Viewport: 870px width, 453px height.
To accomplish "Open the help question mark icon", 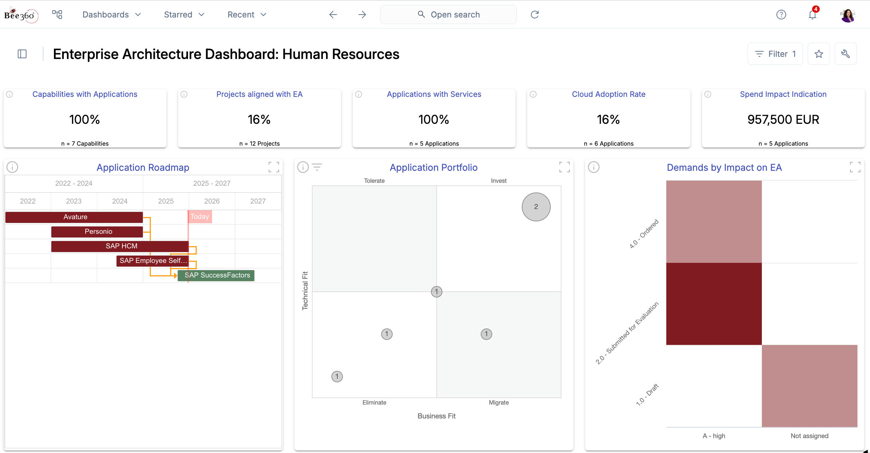I will coord(781,15).
